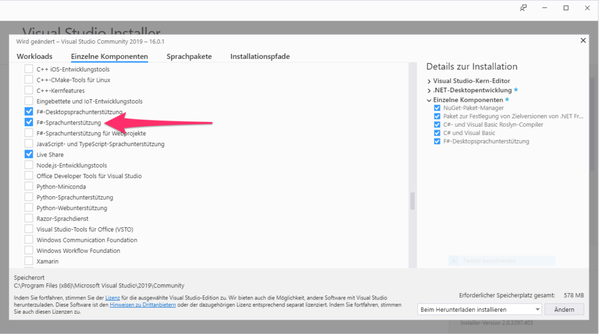The width and height of the screenshot is (599, 334).
Task: Expand Visual Studio-Kern-Editor details
Action: [429, 81]
